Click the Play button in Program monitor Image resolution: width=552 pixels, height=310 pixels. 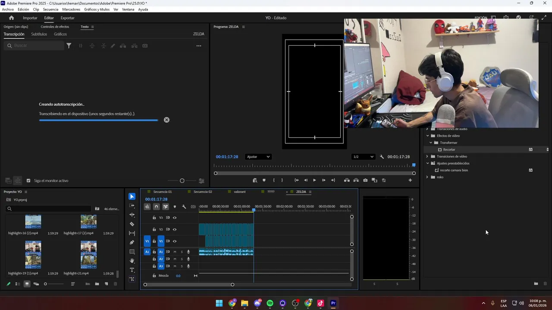tap(314, 180)
